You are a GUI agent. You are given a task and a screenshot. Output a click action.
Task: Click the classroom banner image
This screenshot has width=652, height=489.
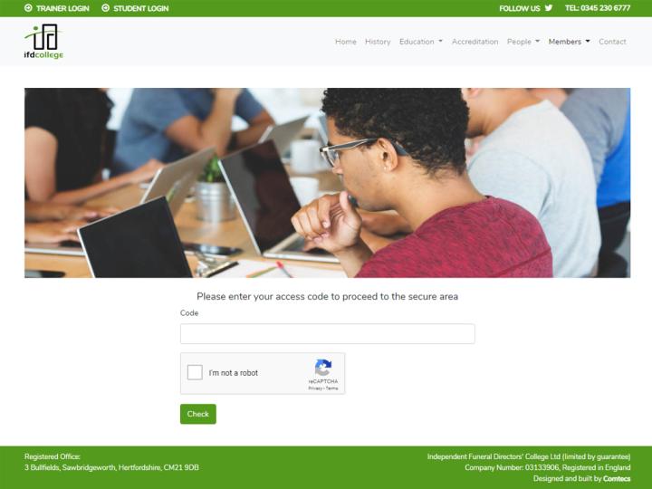click(x=327, y=183)
